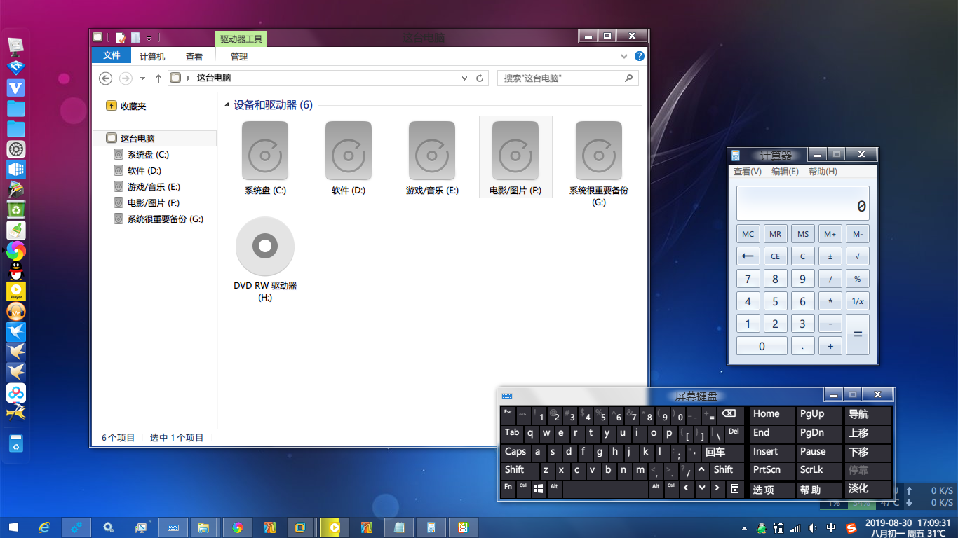Select the 软件 (D:) drive icon
This screenshot has width=958, height=538.
(x=349, y=150)
